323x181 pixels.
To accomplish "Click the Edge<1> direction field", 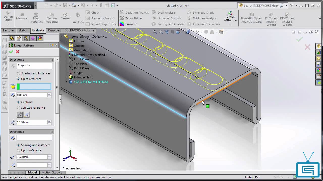I will 34,66.
